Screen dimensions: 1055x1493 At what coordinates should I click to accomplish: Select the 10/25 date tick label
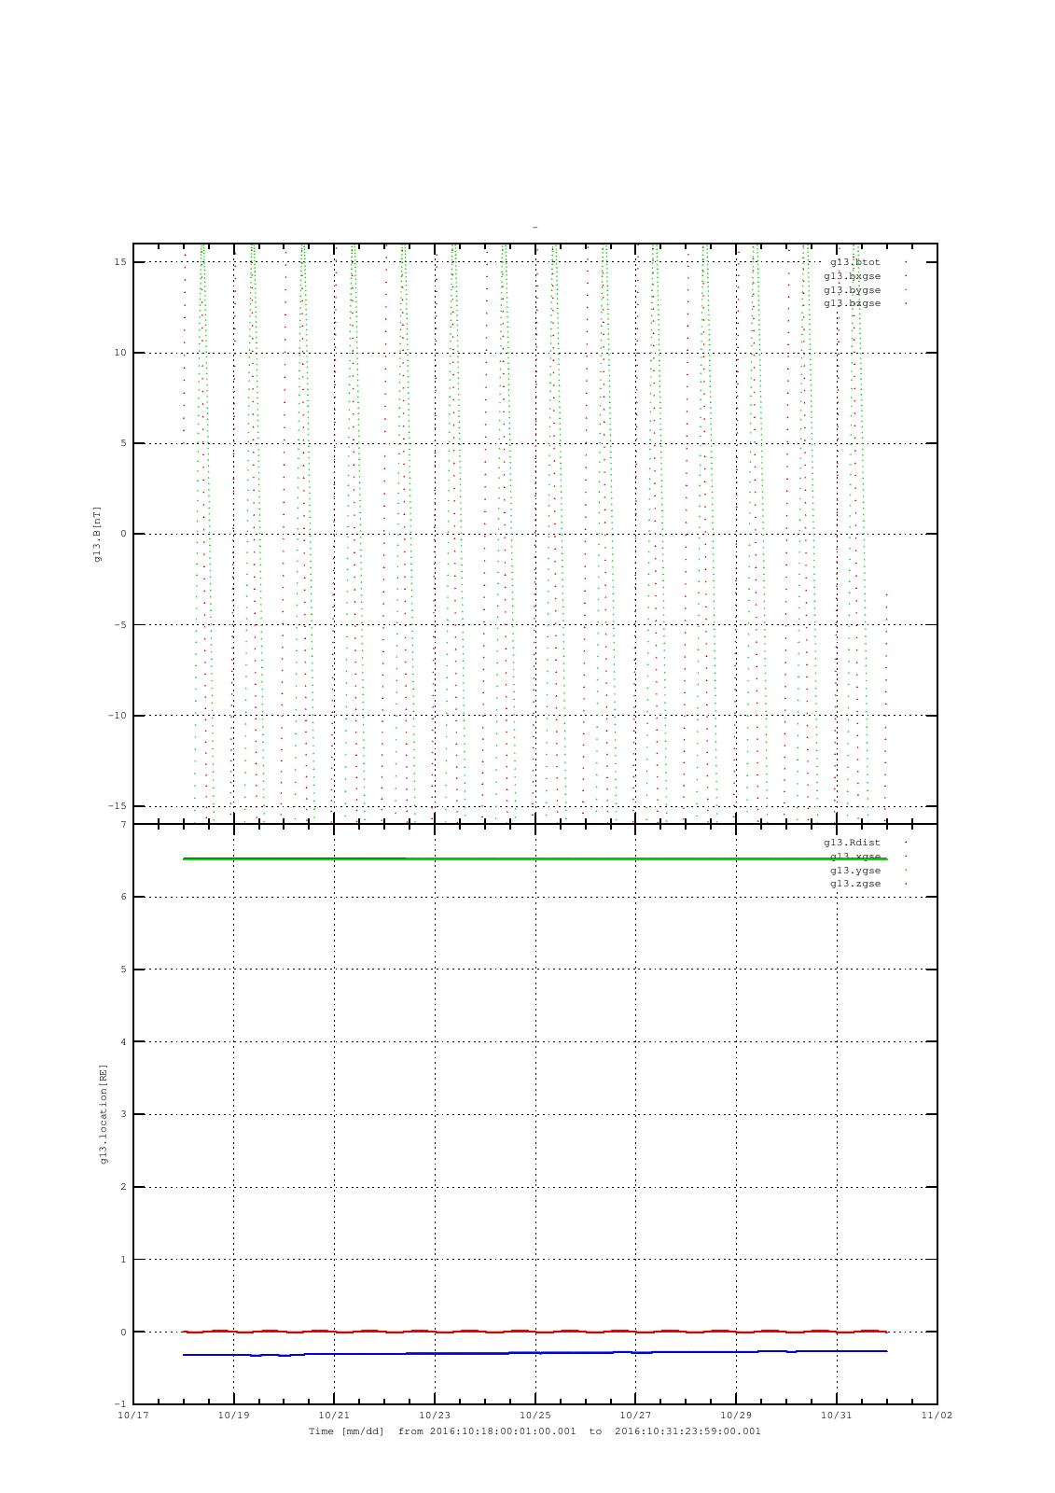click(x=534, y=1416)
